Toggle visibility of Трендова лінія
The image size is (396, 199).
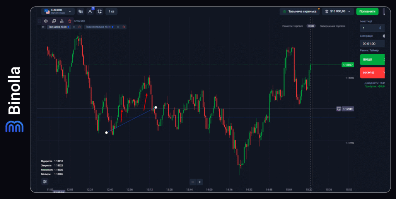[74, 27]
